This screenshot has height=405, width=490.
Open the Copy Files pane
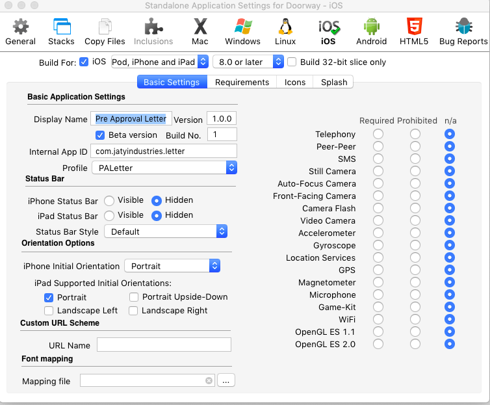pos(105,32)
